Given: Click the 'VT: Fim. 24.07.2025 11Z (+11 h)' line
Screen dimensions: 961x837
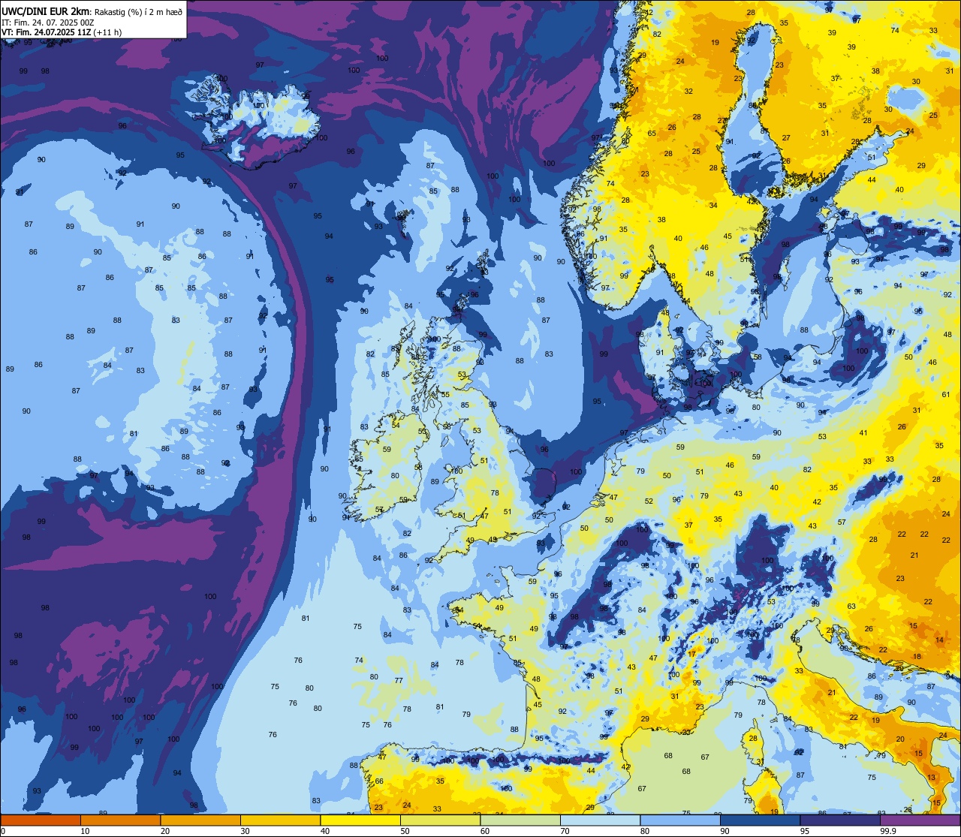Looking at the screenshot, I should 62,32.
